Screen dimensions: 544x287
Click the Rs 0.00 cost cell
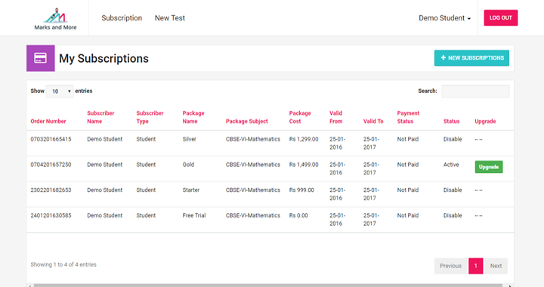click(x=298, y=215)
